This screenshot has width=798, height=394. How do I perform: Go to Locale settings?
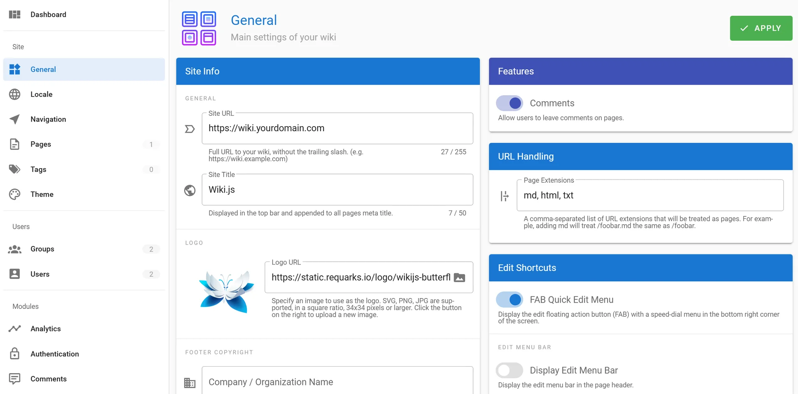[84, 94]
